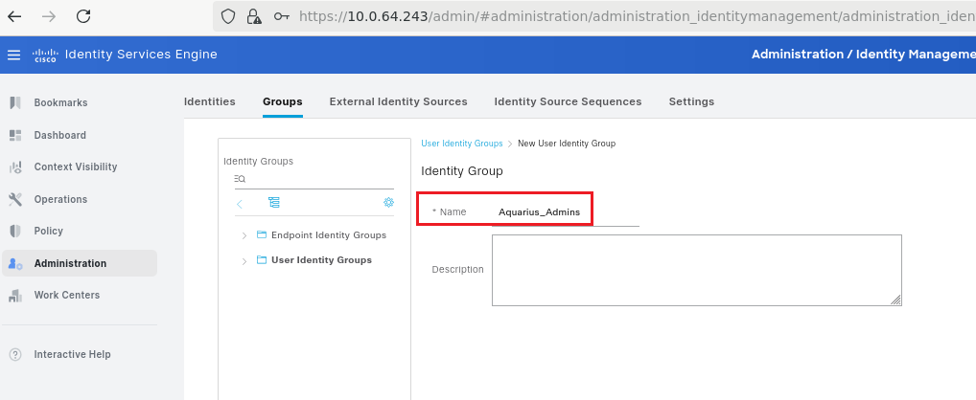Click the Administration / Identity Management header
Viewport: 976px width, 400px height.
click(x=863, y=55)
